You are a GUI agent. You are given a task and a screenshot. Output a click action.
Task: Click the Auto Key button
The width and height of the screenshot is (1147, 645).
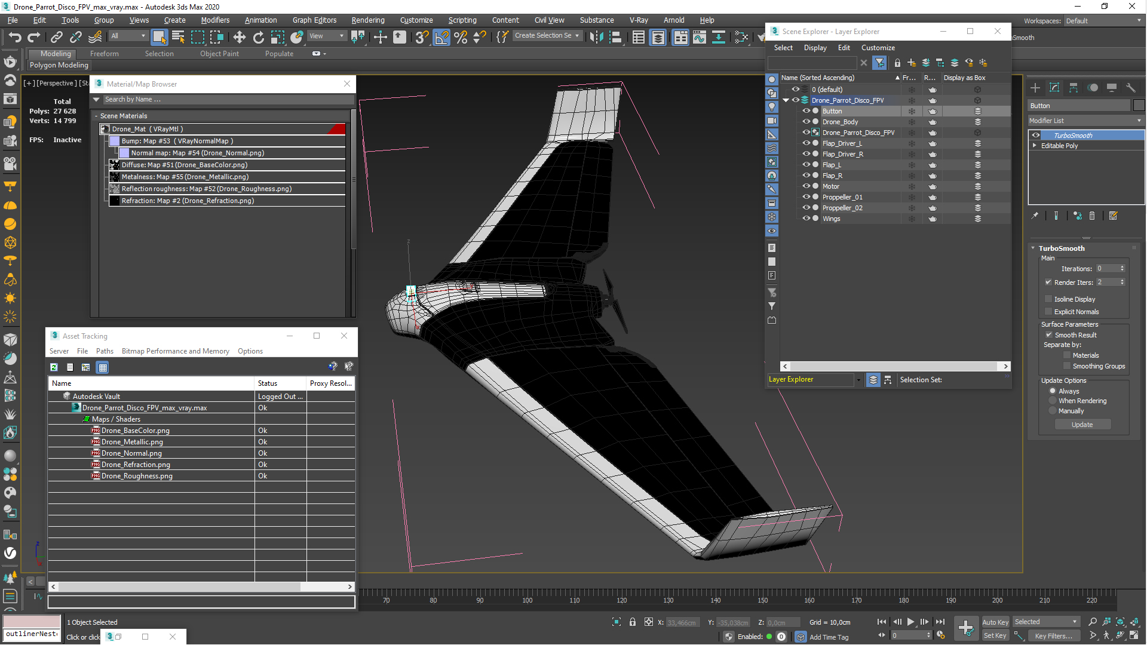pos(995,622)
